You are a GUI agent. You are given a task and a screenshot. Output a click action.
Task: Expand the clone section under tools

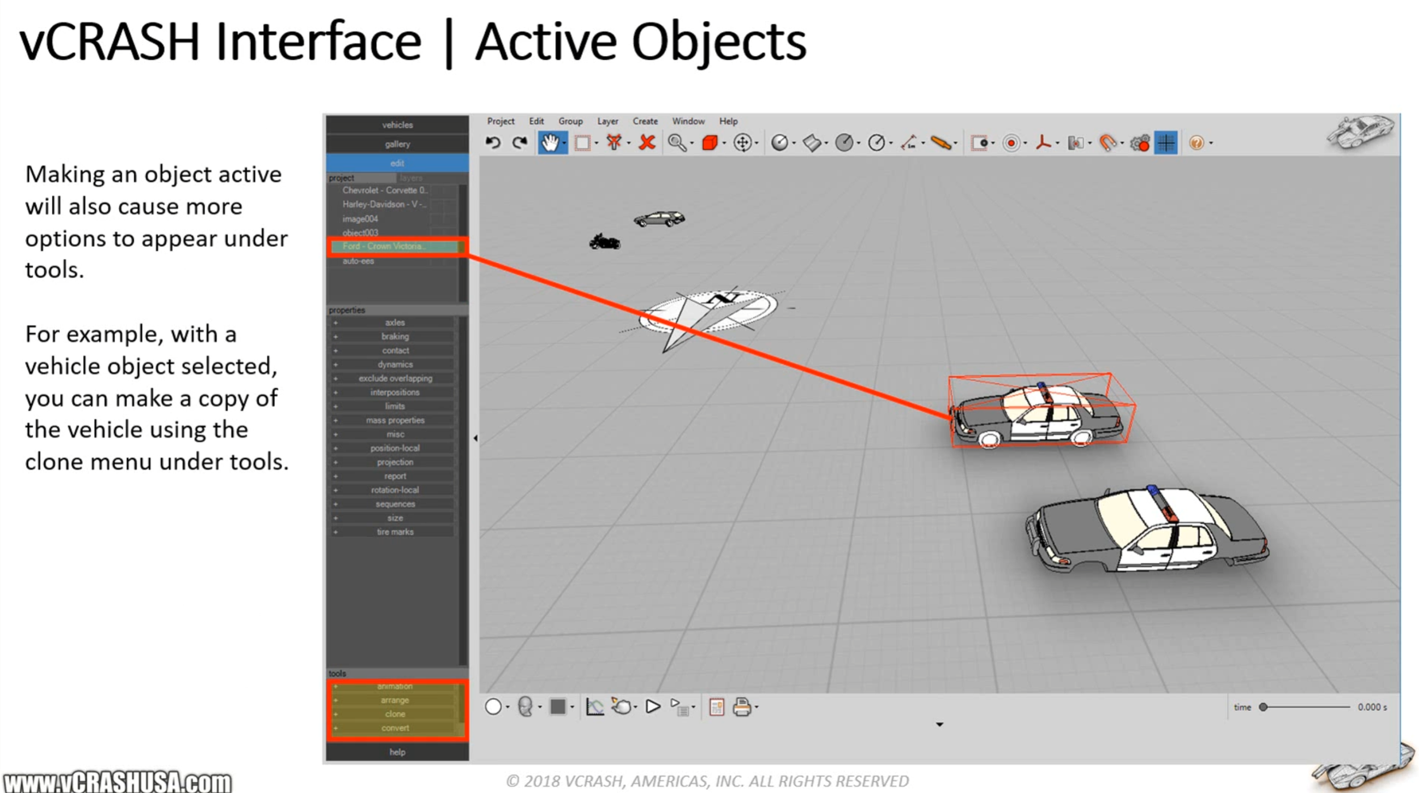click(x=396, y=714)
